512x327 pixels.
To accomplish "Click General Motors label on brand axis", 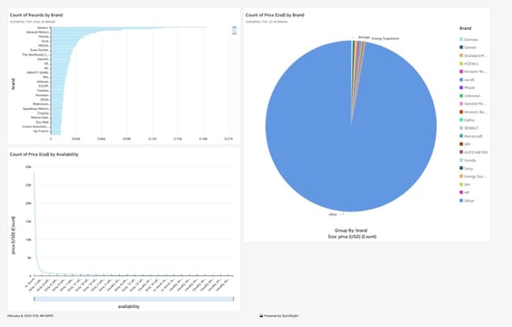I will tap(37, 33).
